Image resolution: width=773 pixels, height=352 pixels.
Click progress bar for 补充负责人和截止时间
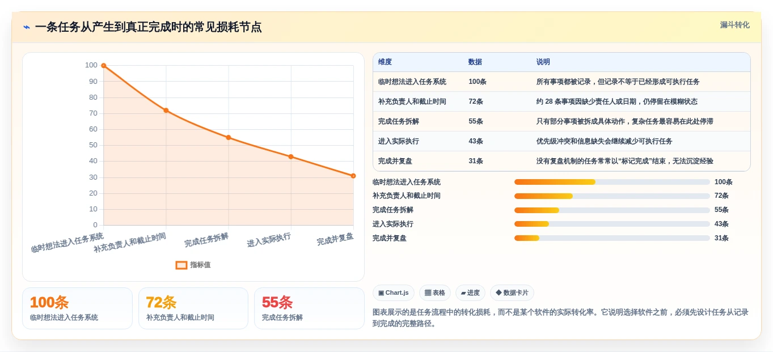coord(612,196)
